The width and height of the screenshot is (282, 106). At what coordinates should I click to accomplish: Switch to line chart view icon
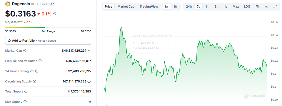pos(167,7)
